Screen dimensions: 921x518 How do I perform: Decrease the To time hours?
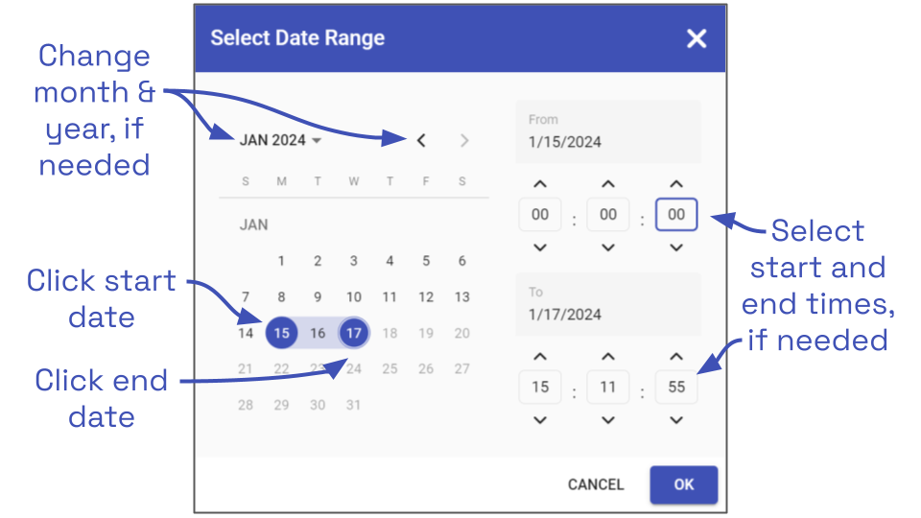coord(540,420)
